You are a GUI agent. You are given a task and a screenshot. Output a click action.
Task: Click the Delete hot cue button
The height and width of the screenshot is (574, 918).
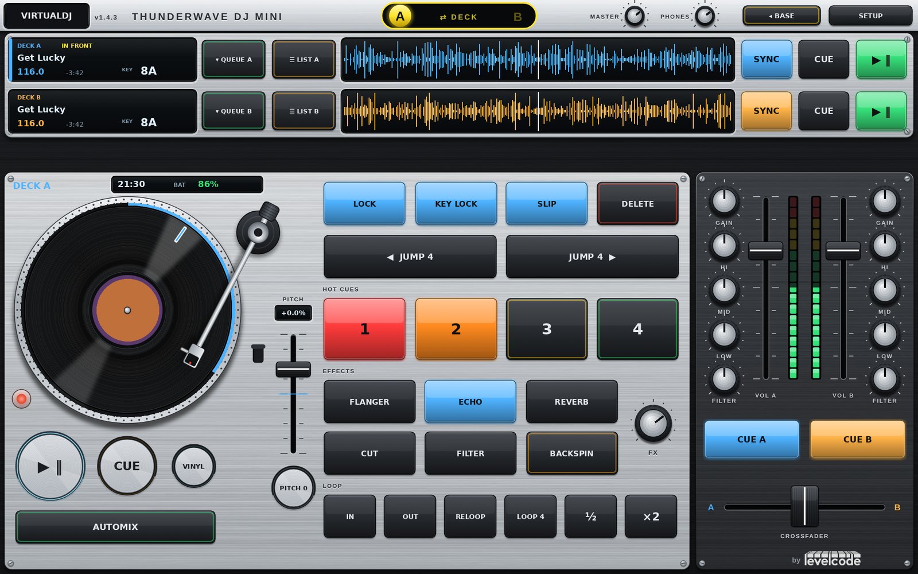pos(637,204)
